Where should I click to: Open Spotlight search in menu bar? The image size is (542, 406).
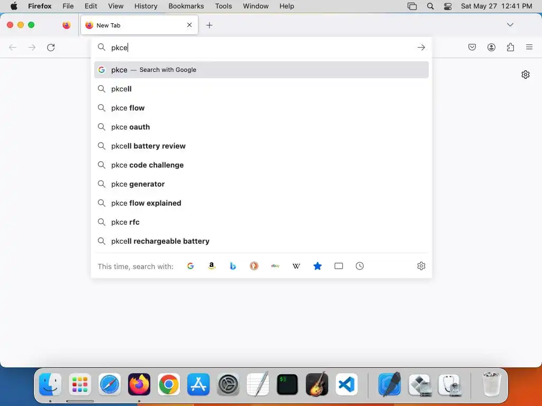(430, 6)
